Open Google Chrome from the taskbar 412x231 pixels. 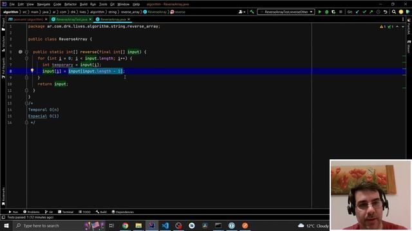tap(126, 225)
